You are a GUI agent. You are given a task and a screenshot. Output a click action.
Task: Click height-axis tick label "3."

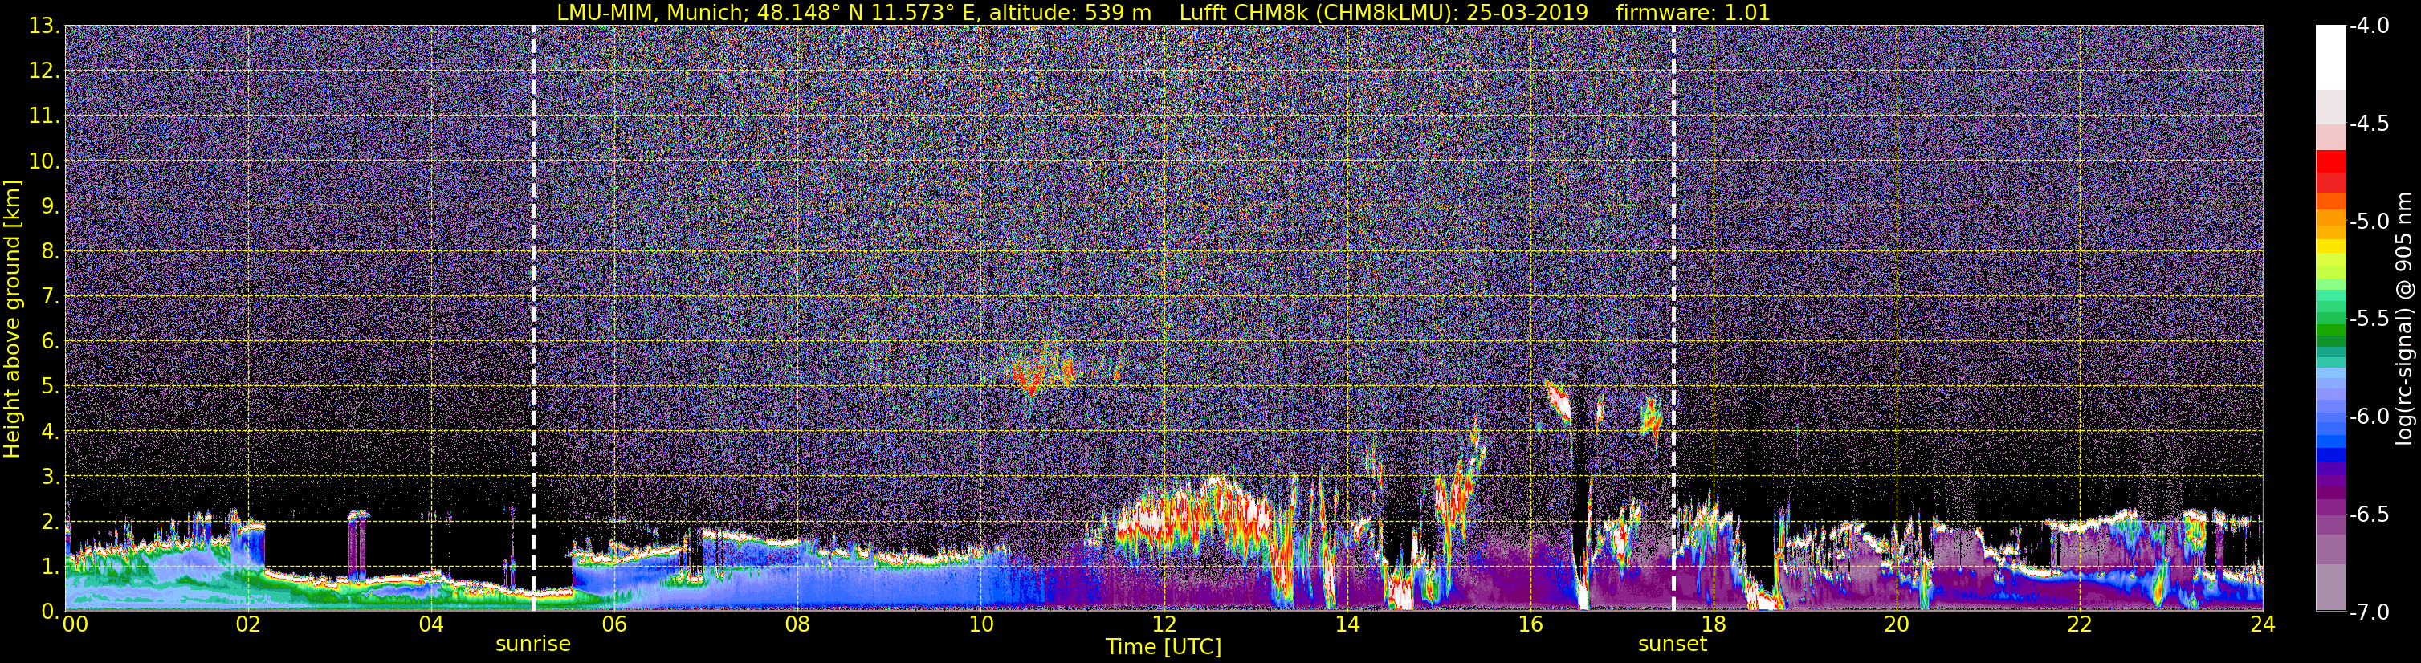click(50, 477)
